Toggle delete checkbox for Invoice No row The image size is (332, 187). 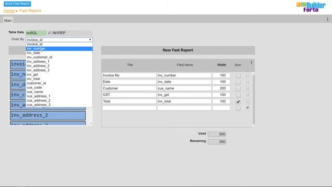247,75
